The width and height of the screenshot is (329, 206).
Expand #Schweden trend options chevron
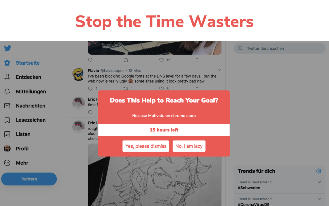tap(319, 182)
